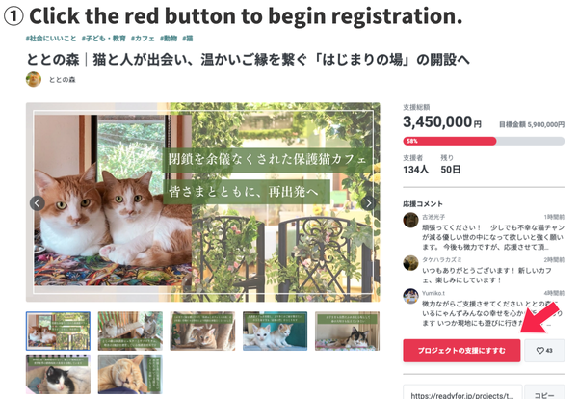Image resolution: width=578 pixels, height=399 pixels.
Task: Click the previous image arrow on the carousel
Action: tap(38, 203)
